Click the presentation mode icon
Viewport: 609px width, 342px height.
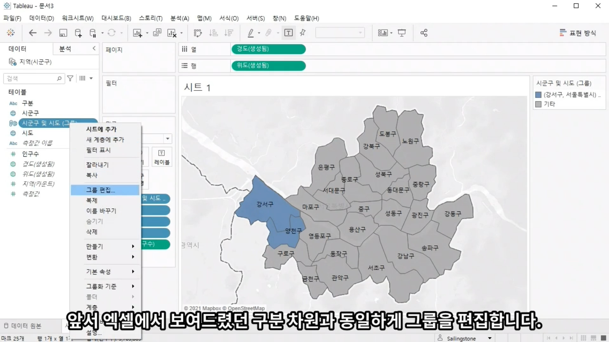pos(402,33)
